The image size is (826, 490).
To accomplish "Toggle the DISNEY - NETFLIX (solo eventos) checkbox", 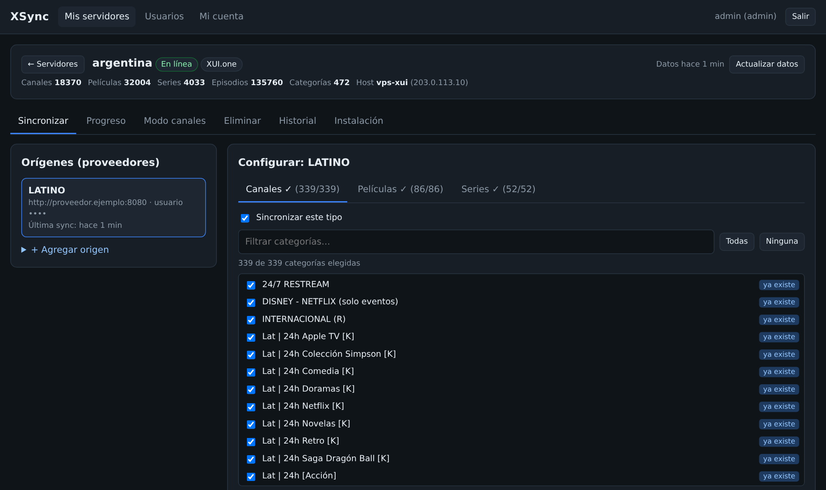I will click(251, 303).
